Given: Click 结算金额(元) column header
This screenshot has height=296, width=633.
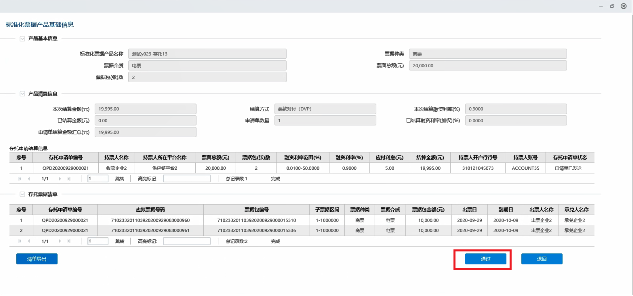Looking at the screenshot, I should point(431,157).
